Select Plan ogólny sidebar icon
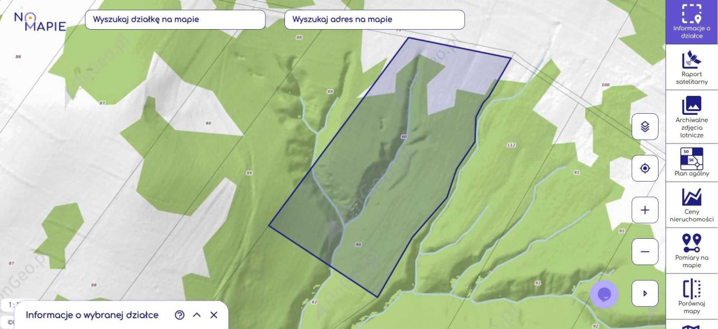Screen dimensions: 718x329 [x=692, y=163]
